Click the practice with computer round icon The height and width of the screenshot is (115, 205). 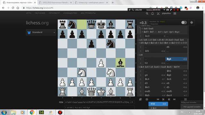pyautogui.click(x=147, y=99)
